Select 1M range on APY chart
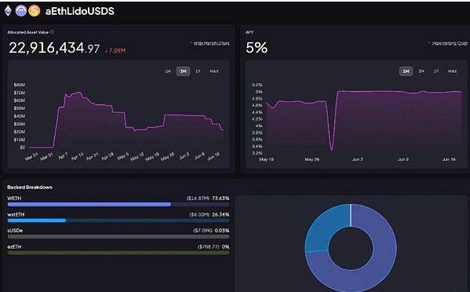 (x=406, y=71)
